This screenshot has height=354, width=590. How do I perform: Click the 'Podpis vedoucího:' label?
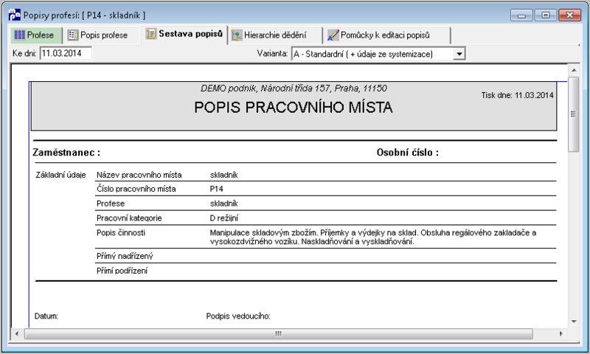click(x=238, y=316)
